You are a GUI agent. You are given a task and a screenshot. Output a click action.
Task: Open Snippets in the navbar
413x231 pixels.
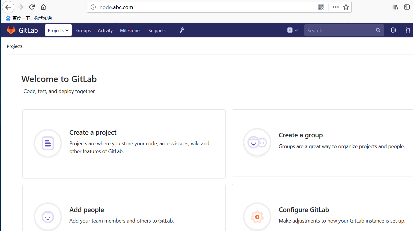(x=157, y=30)
